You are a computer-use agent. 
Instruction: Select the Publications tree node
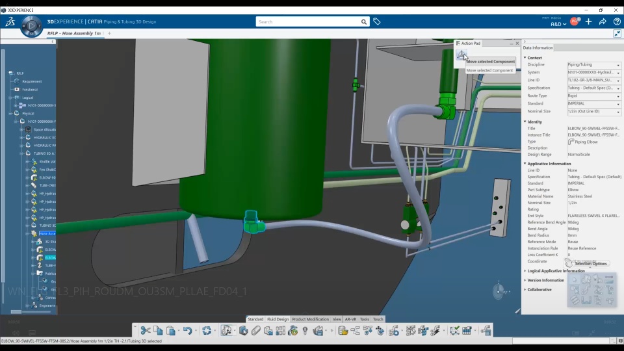50,274
